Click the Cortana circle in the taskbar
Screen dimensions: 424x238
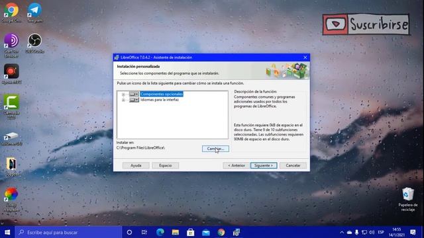[x=129, y=232]
